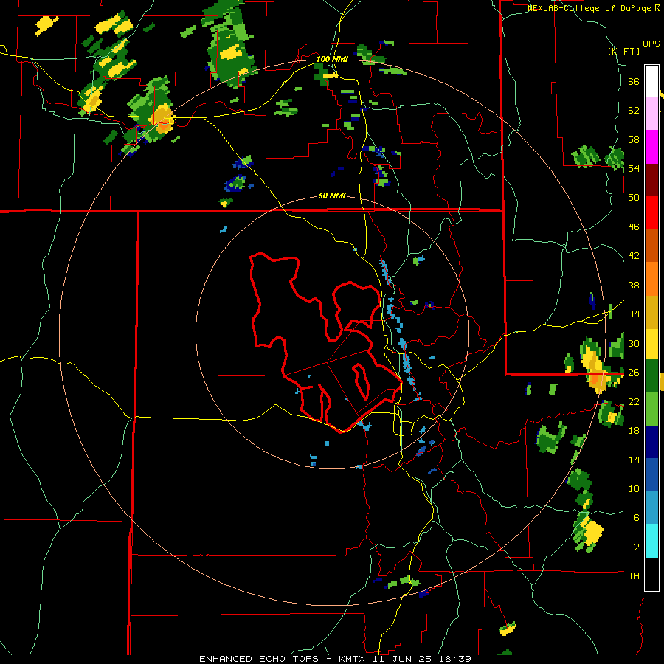Screen dimensions: 664x664
Task: Click the '50' legend value
Action: 634,198
